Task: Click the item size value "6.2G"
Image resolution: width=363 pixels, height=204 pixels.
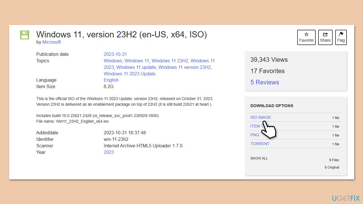Action: 109,86
